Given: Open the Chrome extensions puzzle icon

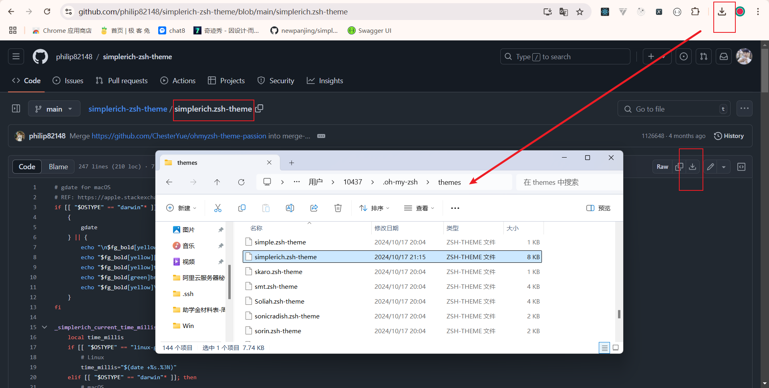Looking at the screenshot, I should click(695, 12).
